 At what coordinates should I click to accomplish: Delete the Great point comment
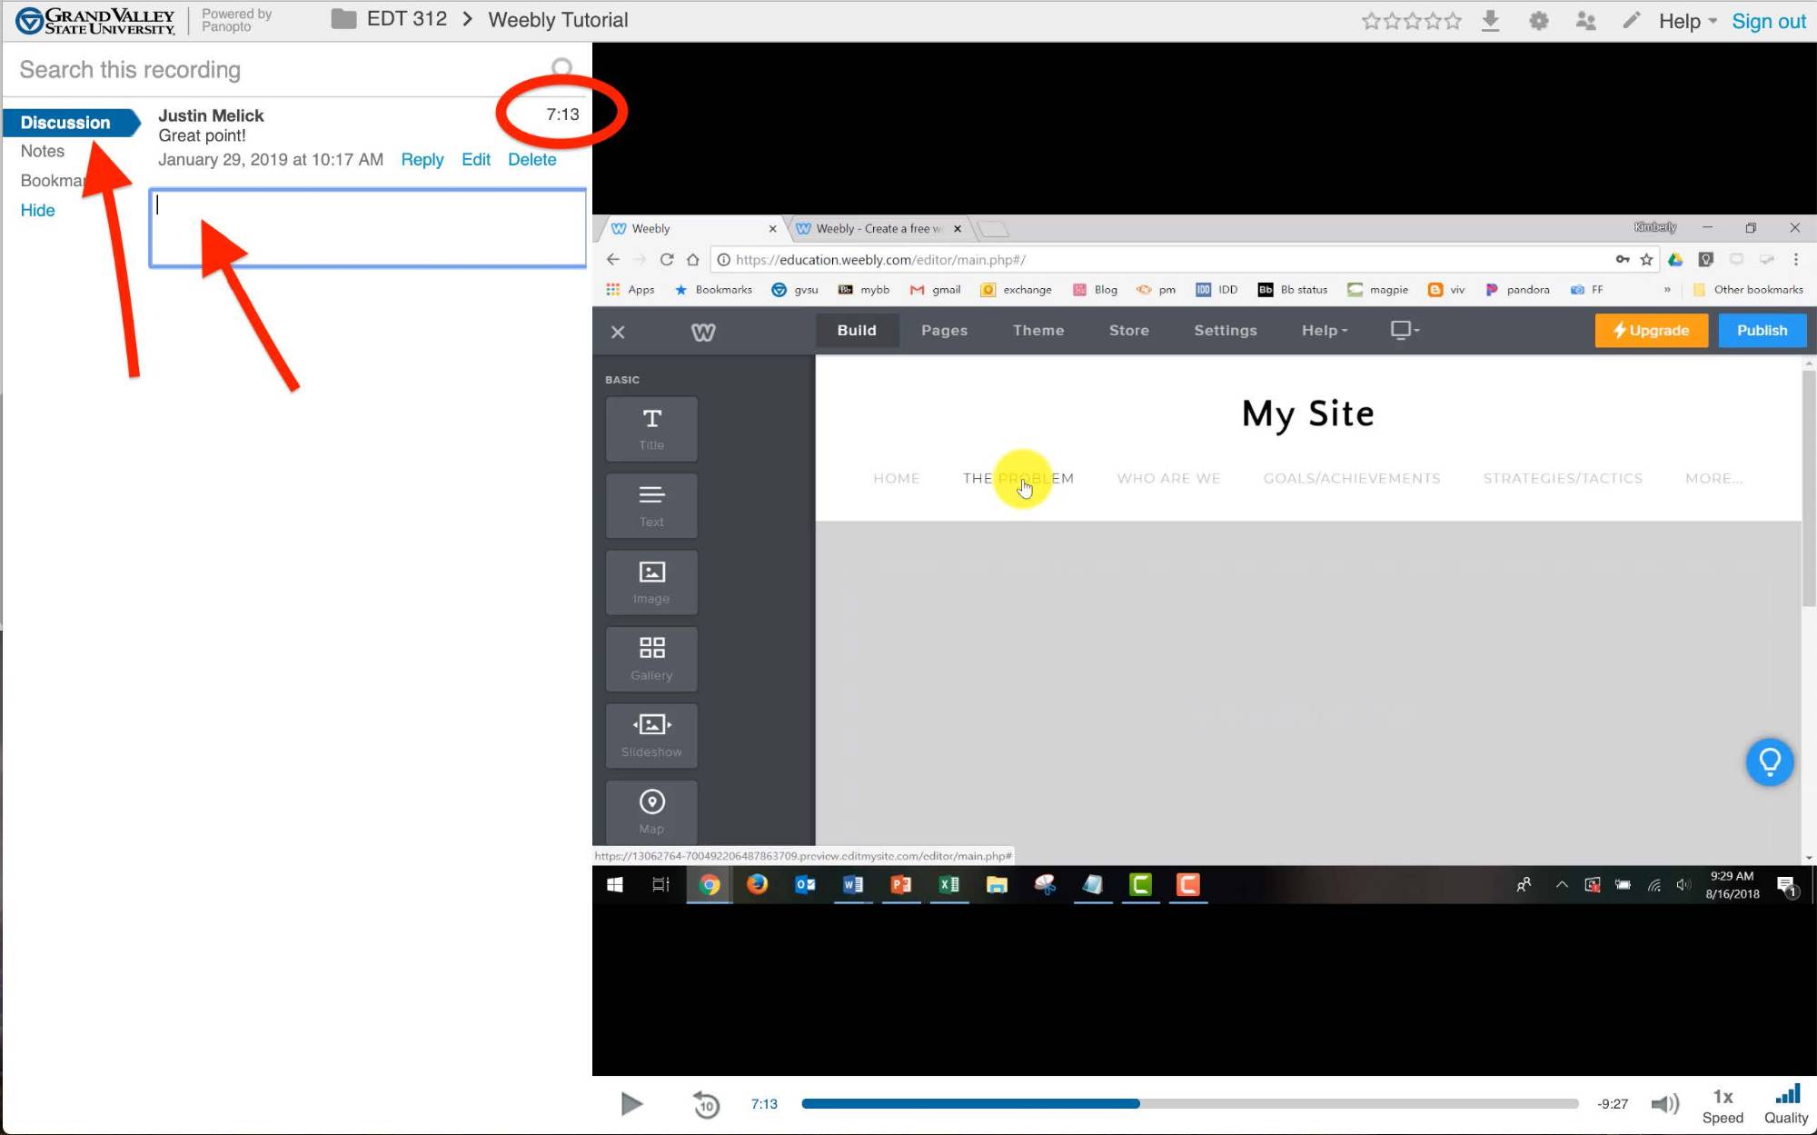click(531, 159)
